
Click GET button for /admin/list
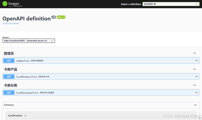[x=9, y=61]
